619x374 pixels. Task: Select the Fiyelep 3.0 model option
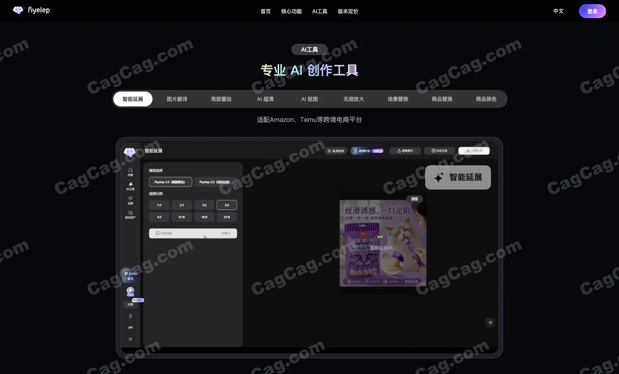(x=170, y=182)
